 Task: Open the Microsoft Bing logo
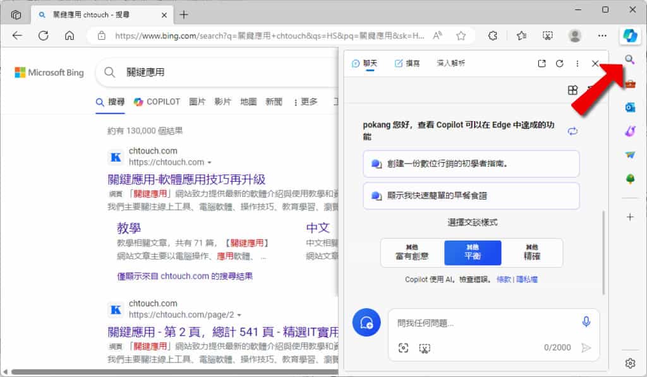(49, 73)
